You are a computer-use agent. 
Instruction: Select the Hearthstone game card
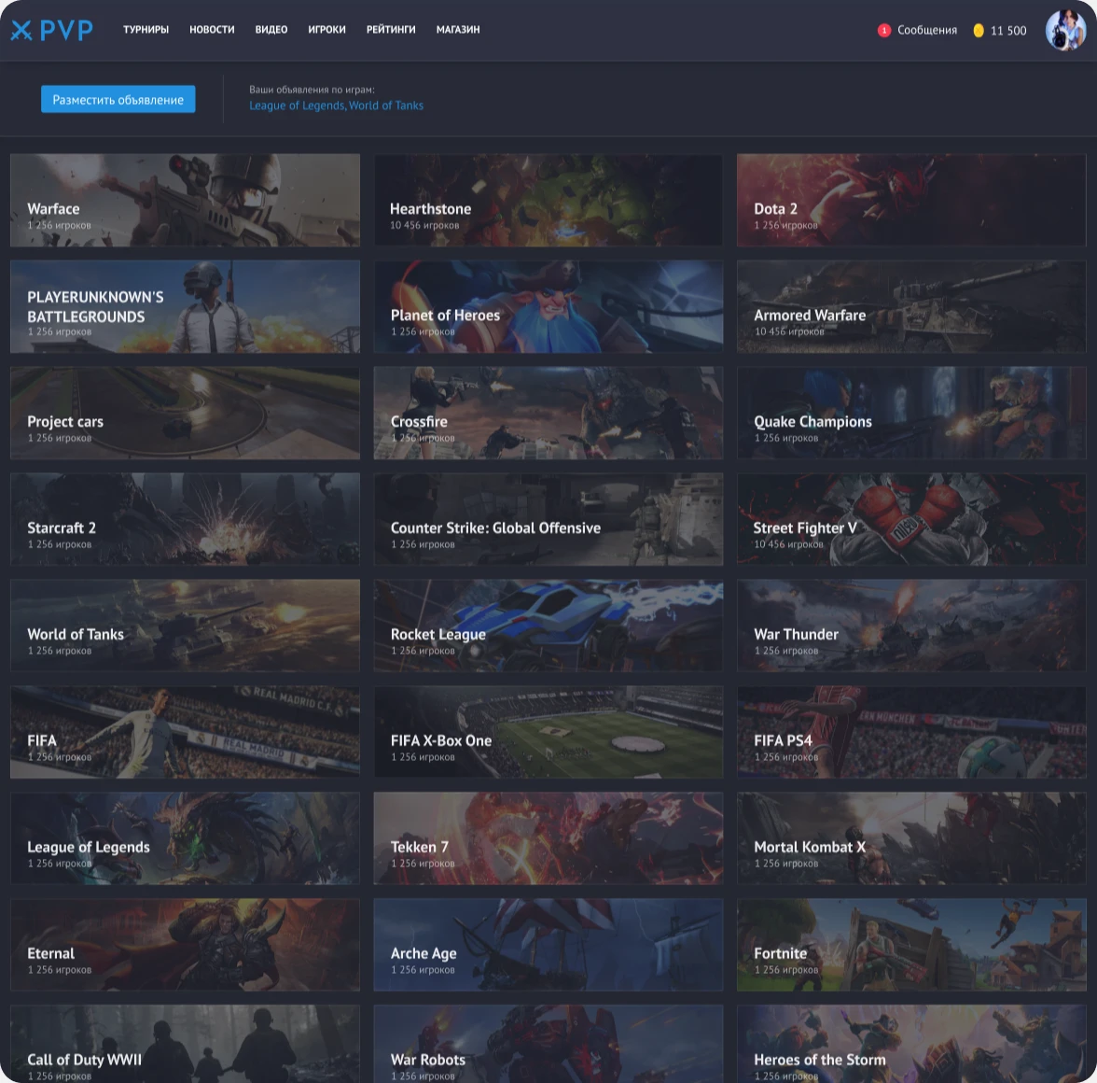click(548, 200)
